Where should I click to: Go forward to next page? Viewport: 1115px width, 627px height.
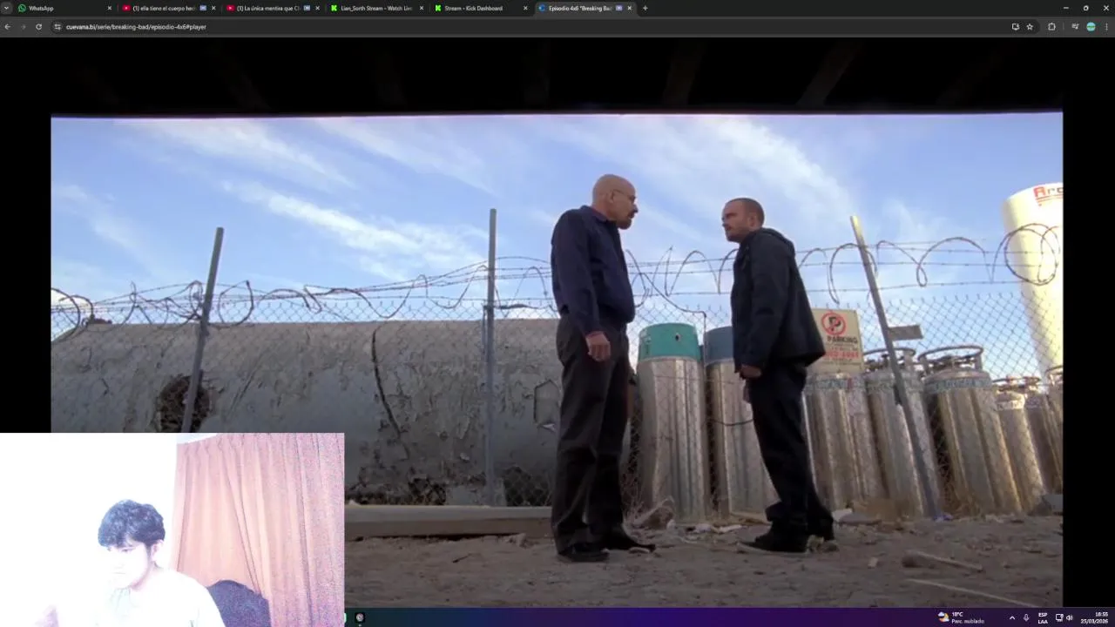pyautogui.click(x=23, y=27)
